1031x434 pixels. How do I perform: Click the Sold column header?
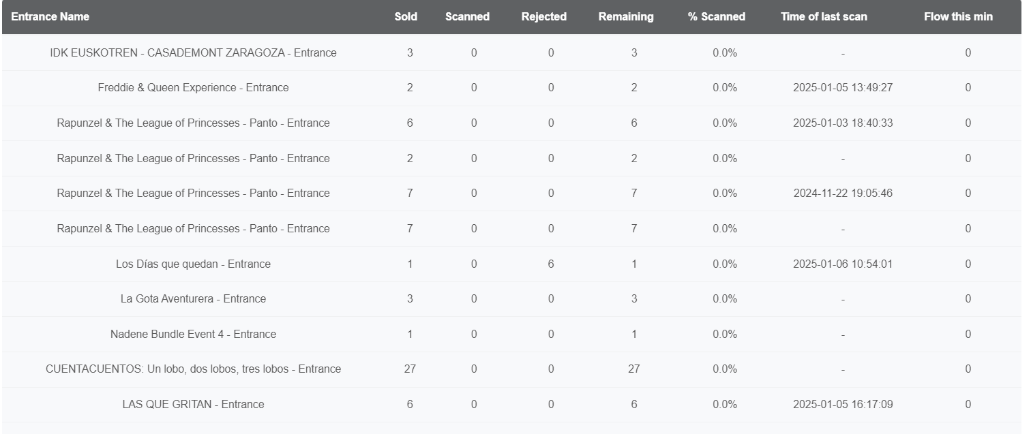coord(406,16)
